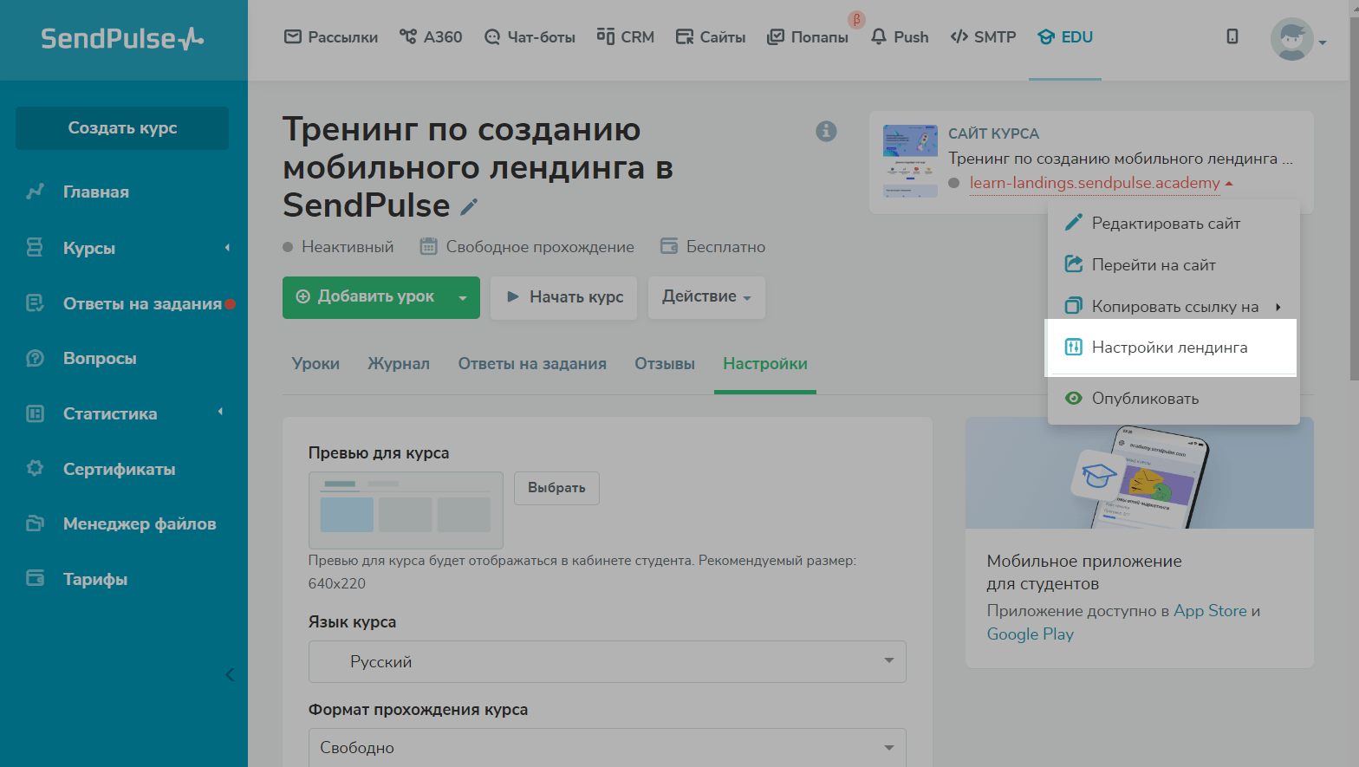
Task: Open Сайты section
Action: coord(711,37)
